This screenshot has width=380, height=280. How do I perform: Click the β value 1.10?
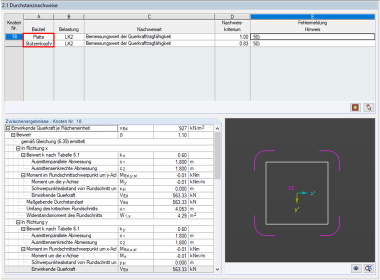(171, 135)
